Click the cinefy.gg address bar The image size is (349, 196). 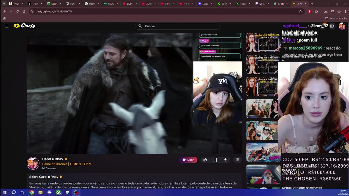164,11
